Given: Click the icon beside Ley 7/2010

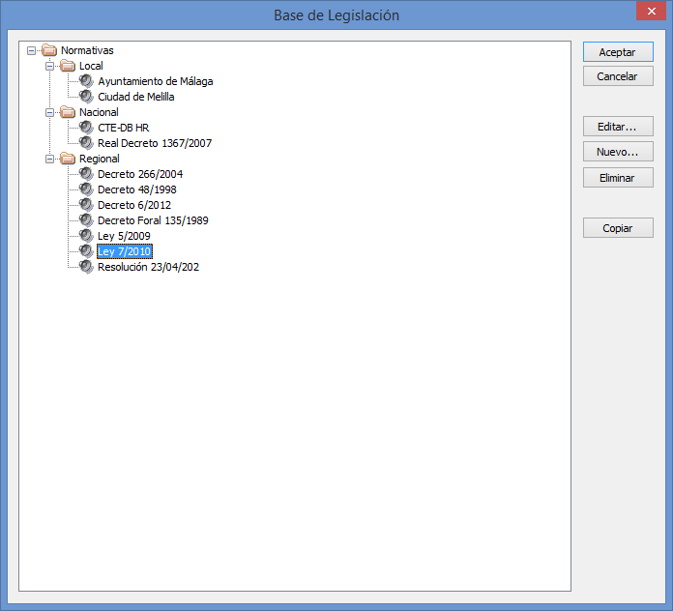Looking at the screenshot, I should point(86,251).
